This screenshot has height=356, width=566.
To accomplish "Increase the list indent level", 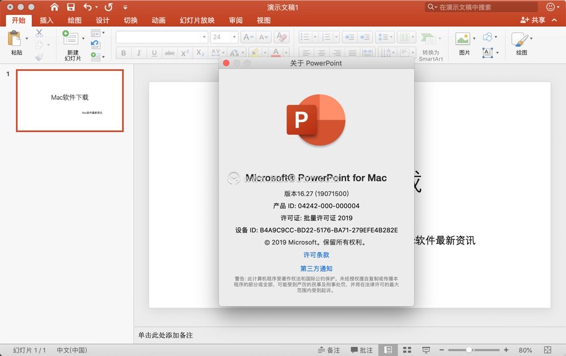I will (x=365, y=37).
